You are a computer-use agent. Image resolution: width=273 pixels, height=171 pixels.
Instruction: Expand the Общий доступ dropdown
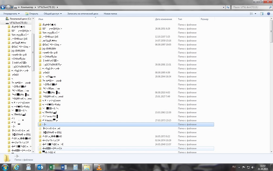click(53, 14)
